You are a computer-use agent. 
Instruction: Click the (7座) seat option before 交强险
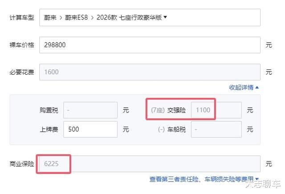158,110
